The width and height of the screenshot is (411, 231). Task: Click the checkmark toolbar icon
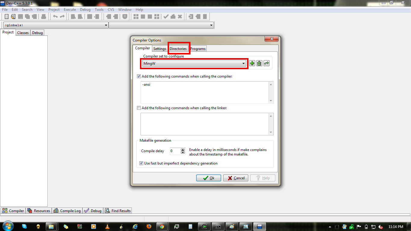166,17
